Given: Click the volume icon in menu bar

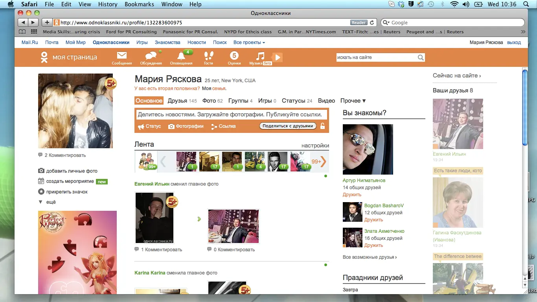Looking at the screenshot, I should tap(466, 4).
